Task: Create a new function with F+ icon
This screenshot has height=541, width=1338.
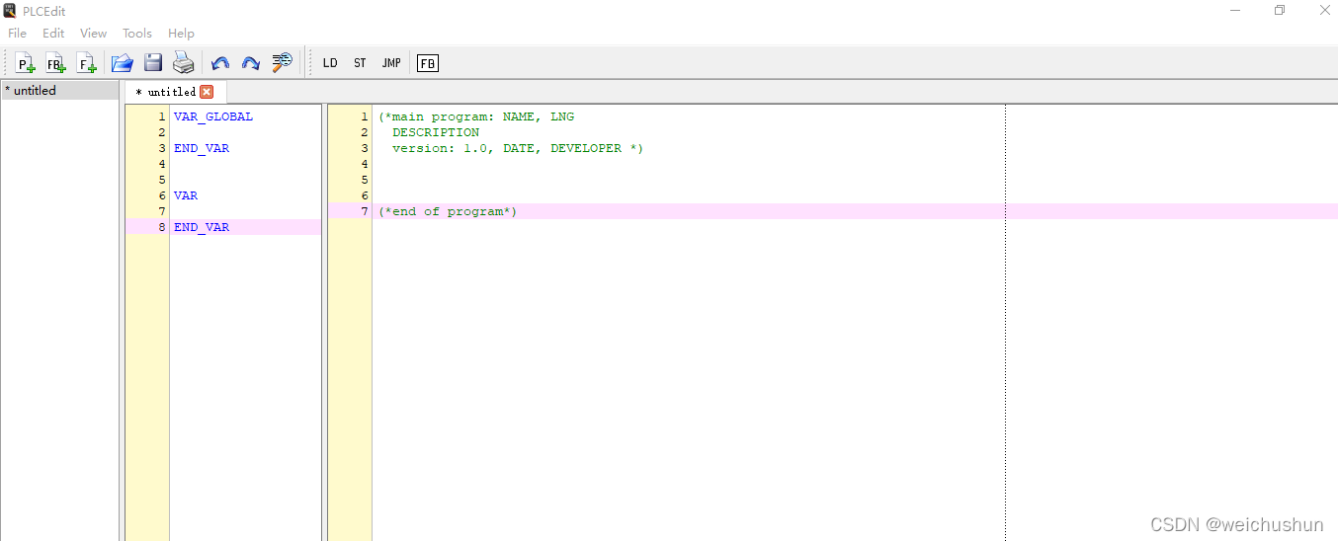Action: 87,63
